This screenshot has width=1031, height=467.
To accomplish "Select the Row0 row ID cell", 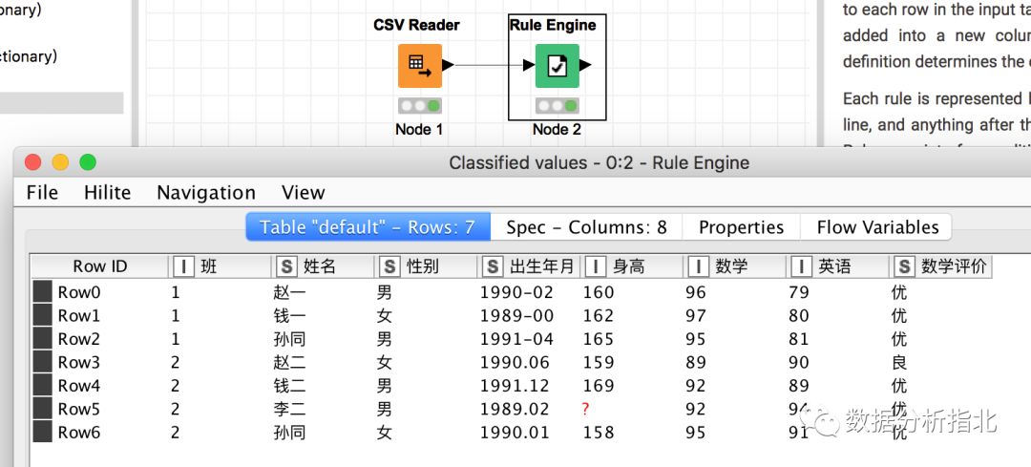I will [x=79, y=292].
